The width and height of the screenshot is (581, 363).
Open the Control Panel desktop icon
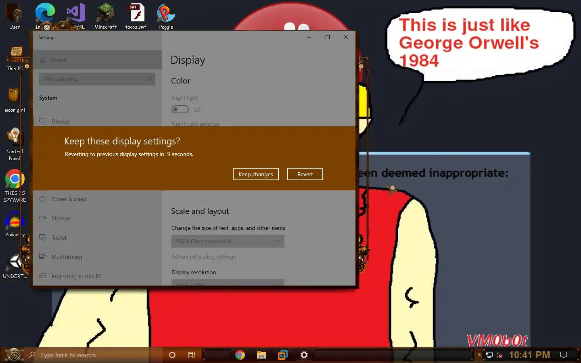(15, 144)
